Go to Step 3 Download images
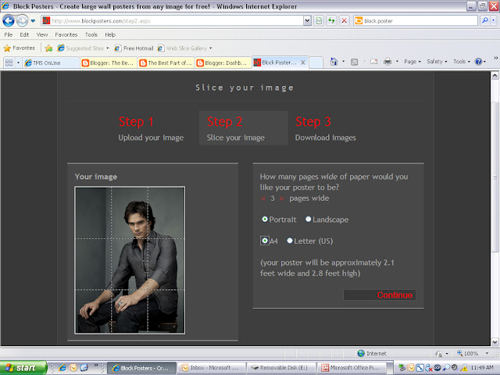The image size is (500, 375). (325, 128)
